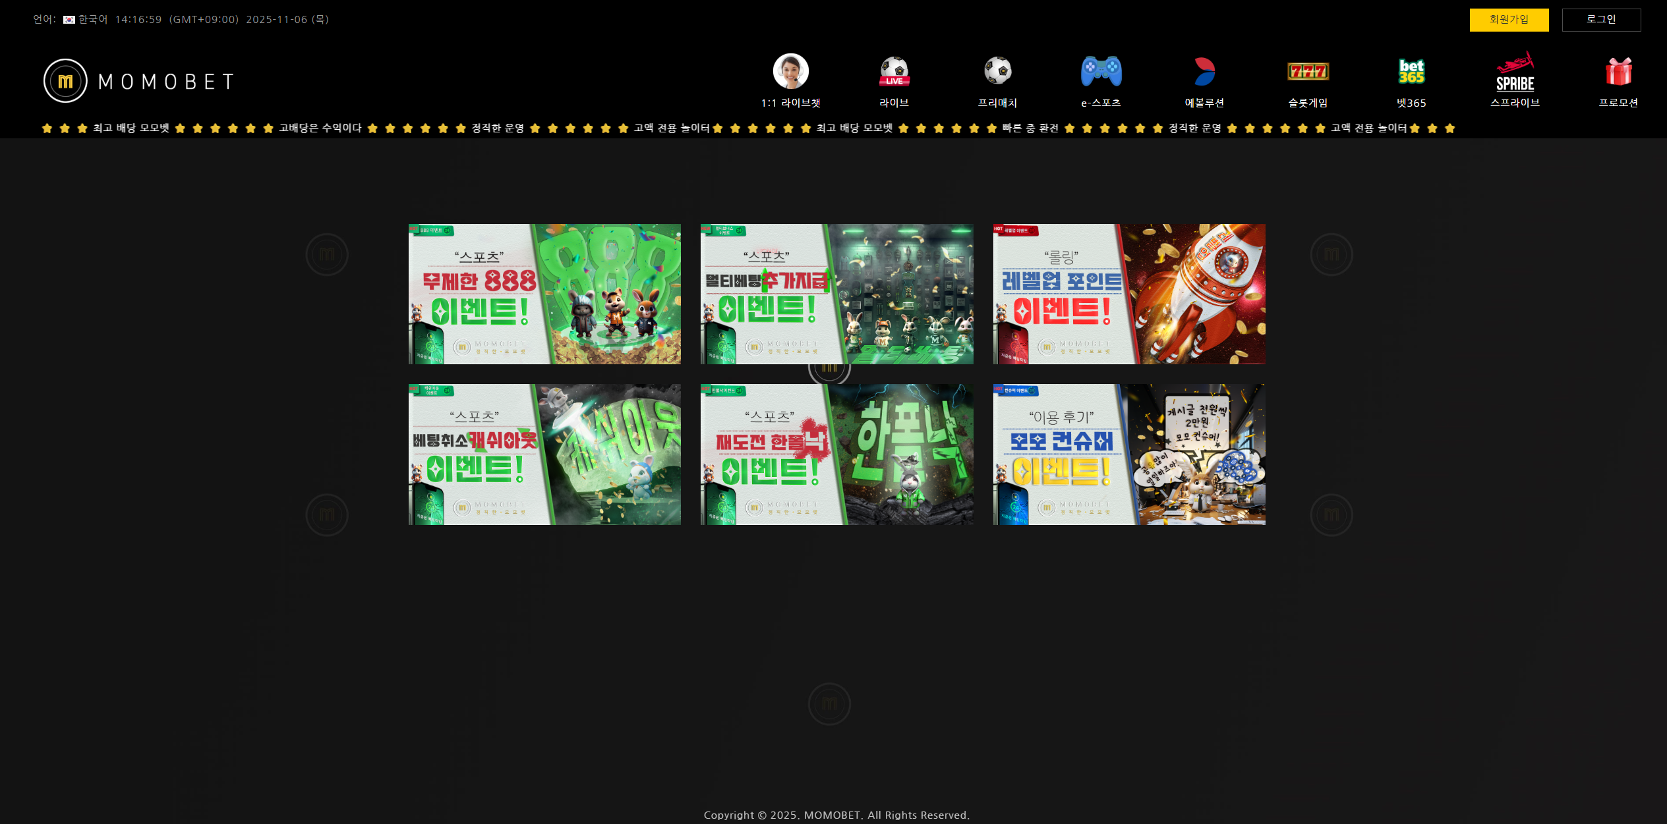Click the LIVE soccer ball icon

point(894,72)
